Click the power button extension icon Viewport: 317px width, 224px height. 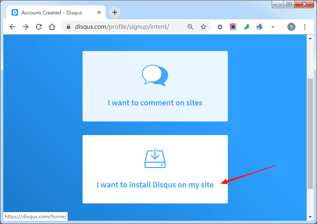220,27
